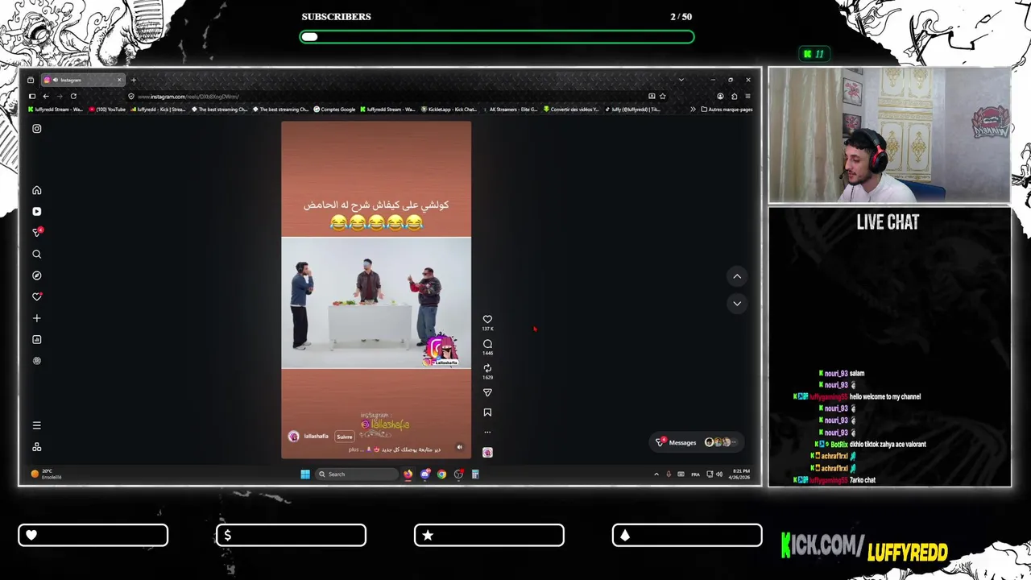Expand the caption by clicking plus
The width and height of the screenshot is (1031, 580).
pyautogui.click(x=353, y=449)
